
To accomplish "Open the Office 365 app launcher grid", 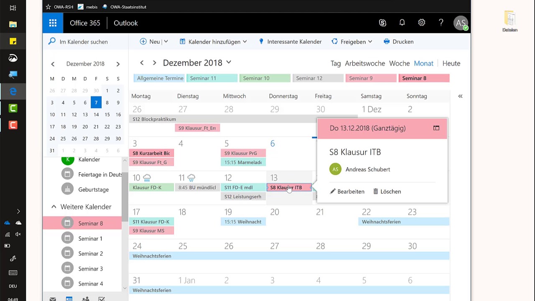I will coord(53,23).
